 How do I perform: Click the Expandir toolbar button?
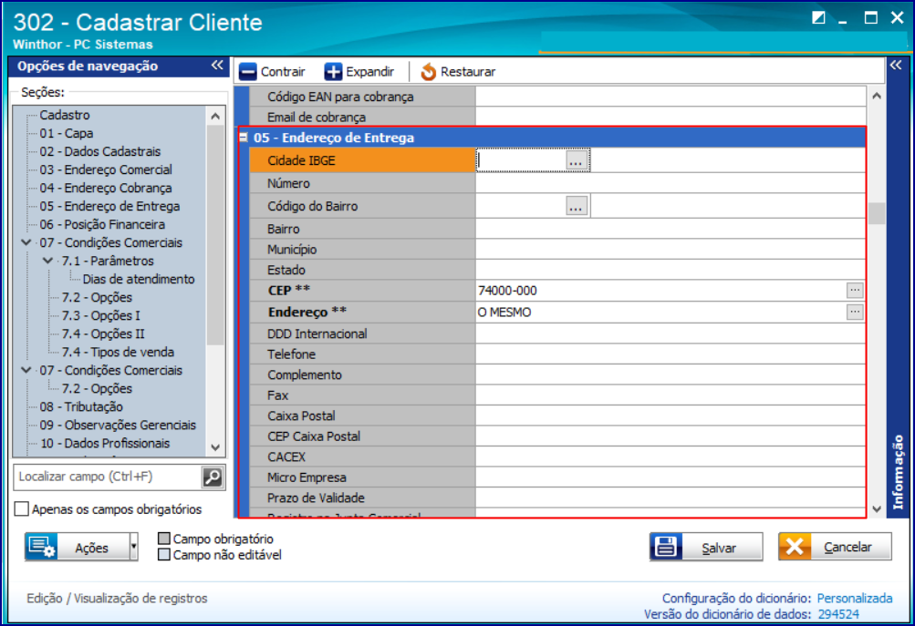pos(359,72)
